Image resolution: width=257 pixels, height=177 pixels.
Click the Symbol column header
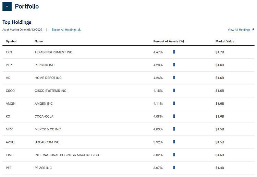(11, 41)
